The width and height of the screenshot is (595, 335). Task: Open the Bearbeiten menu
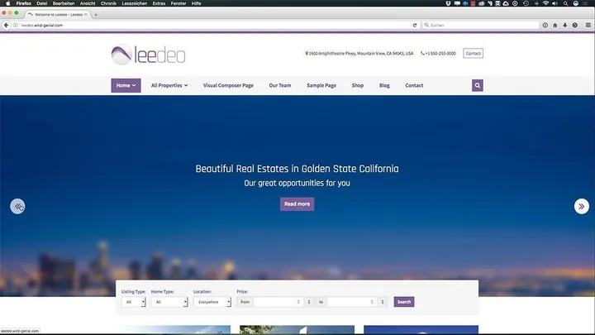(x=64, y=3)
